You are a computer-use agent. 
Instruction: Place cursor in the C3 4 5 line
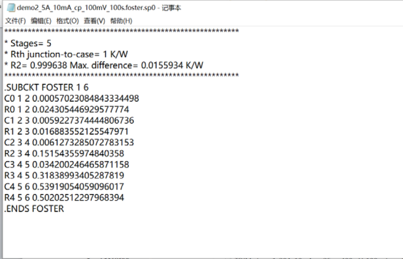[66, 165]
